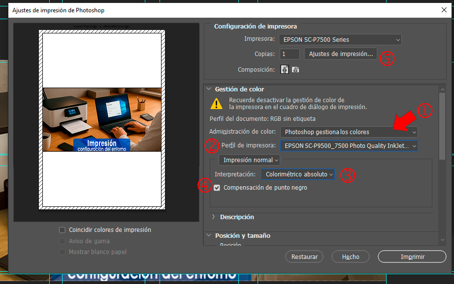Open Ajustes de impresión printer settings
This screenshot has width=454, height=284.
point(341,54)
